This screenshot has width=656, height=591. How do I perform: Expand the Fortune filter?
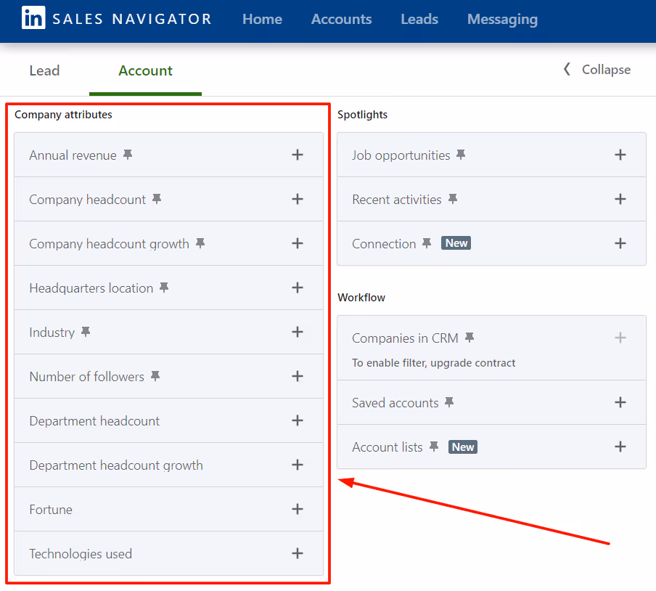[298, 509]
